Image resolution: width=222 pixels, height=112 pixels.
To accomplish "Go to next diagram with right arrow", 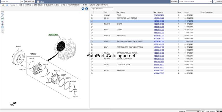I will (86, 9).
